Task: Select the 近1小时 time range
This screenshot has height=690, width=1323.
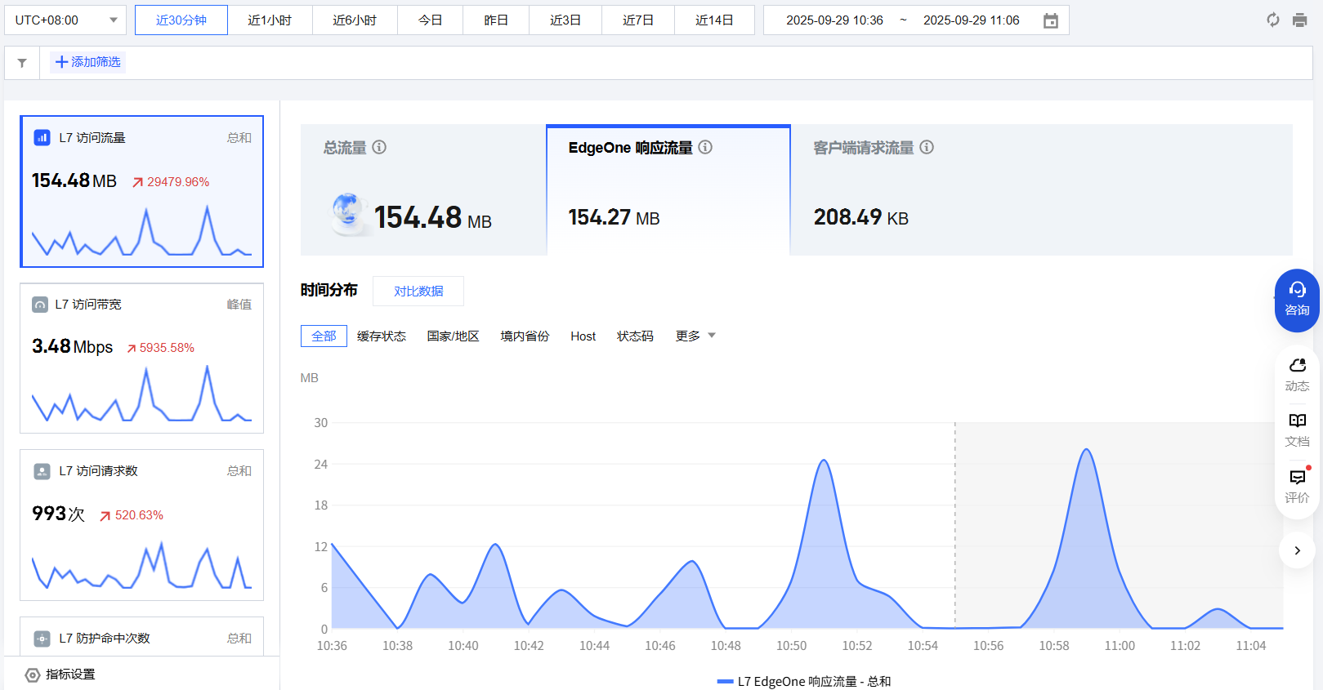Action: click(270, 20)
